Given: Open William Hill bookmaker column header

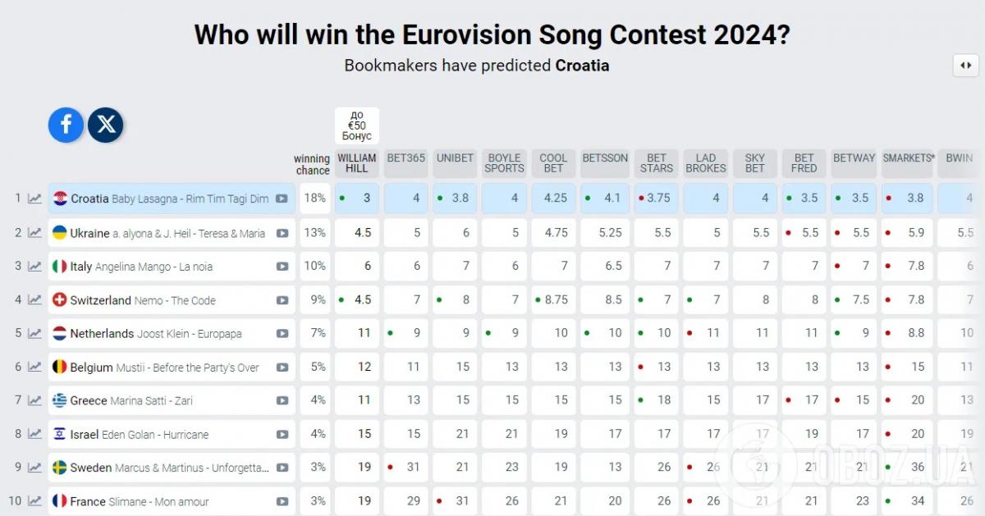Looking at the screenshot, I should pos(357,163).
